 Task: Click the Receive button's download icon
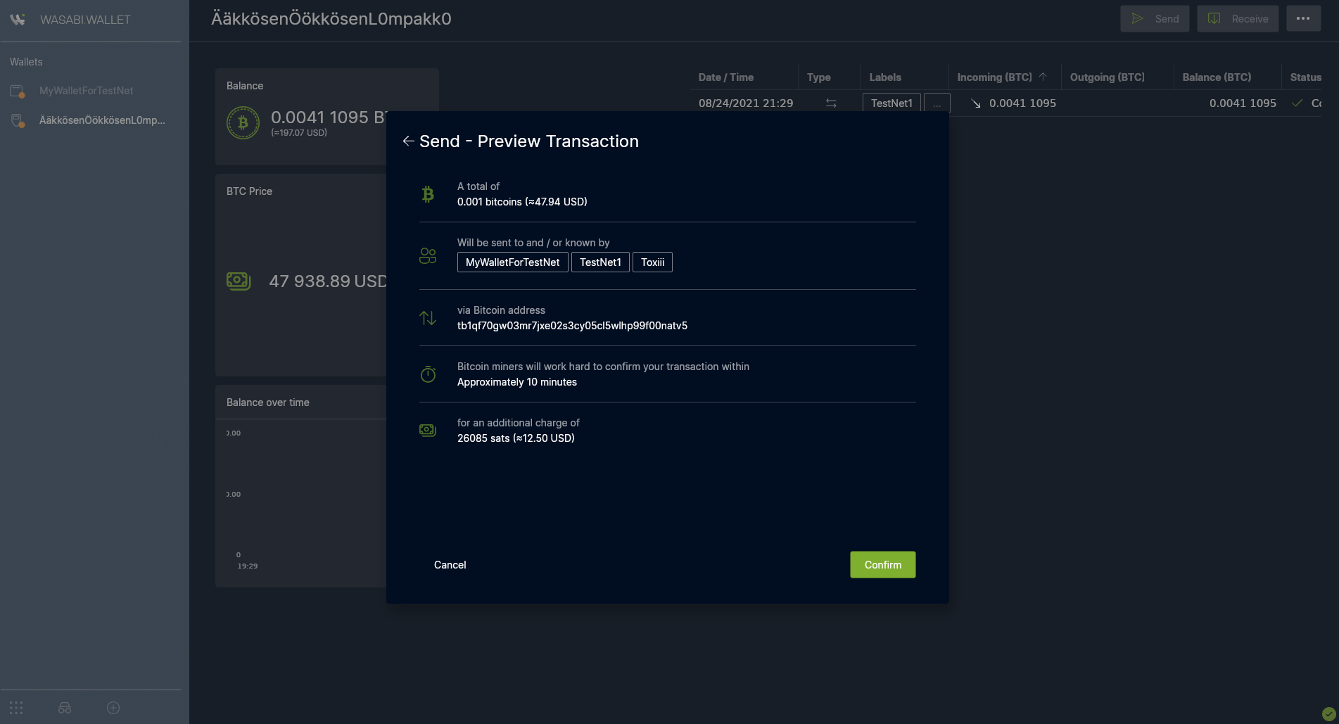pyautogui.click(x=1214, y=19)
